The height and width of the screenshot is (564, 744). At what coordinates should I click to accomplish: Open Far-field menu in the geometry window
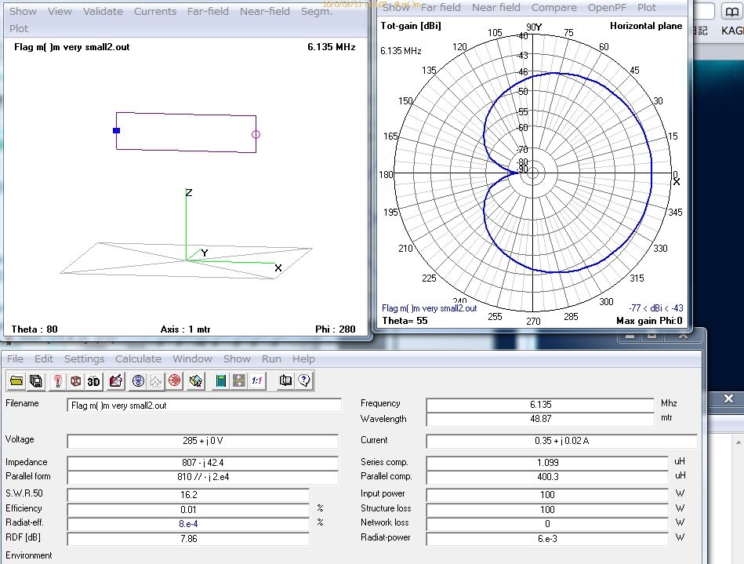pyautogui.click(x=208, y=12)
